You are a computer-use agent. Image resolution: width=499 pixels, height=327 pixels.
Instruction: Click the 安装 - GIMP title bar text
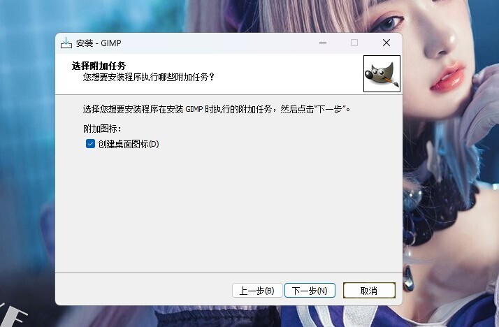click(x=99, y=43)
